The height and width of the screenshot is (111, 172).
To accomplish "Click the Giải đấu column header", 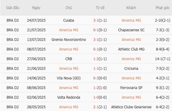I will tap(13, 8).
